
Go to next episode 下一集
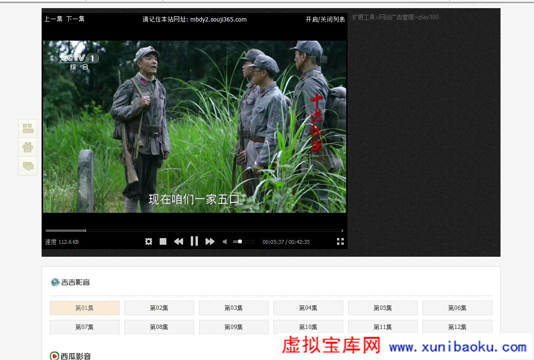coord(75,19)
